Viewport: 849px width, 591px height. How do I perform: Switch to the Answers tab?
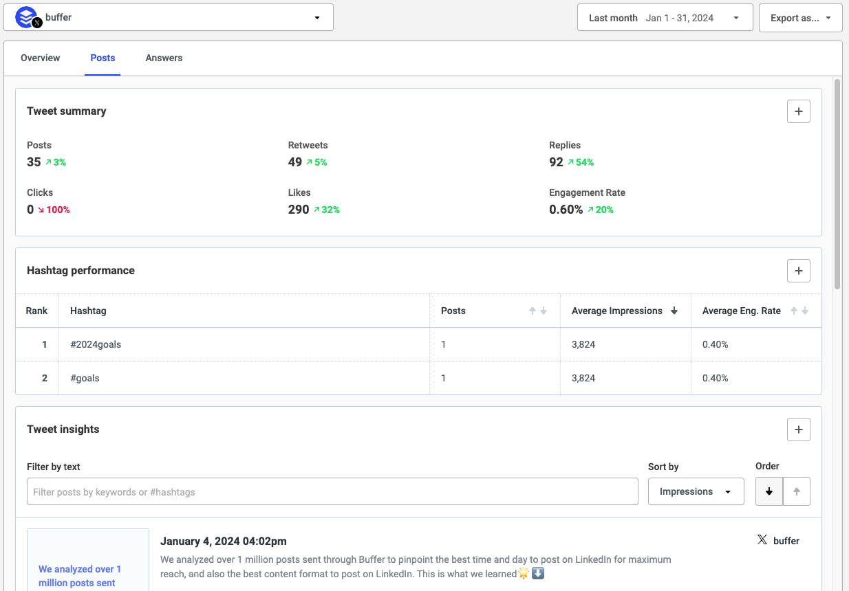point(164,58)
